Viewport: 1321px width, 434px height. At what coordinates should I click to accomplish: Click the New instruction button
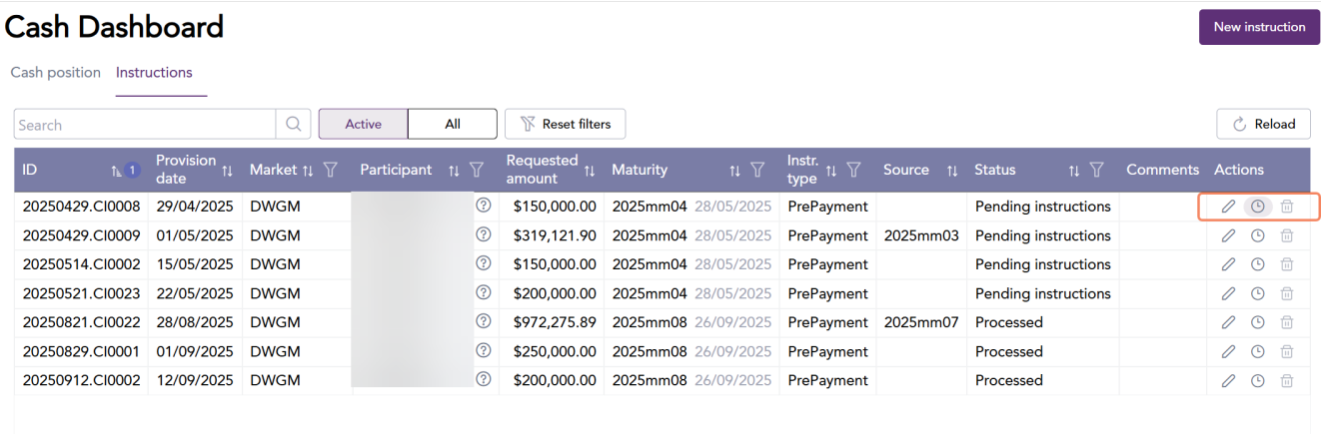[x=1259, y=27]
